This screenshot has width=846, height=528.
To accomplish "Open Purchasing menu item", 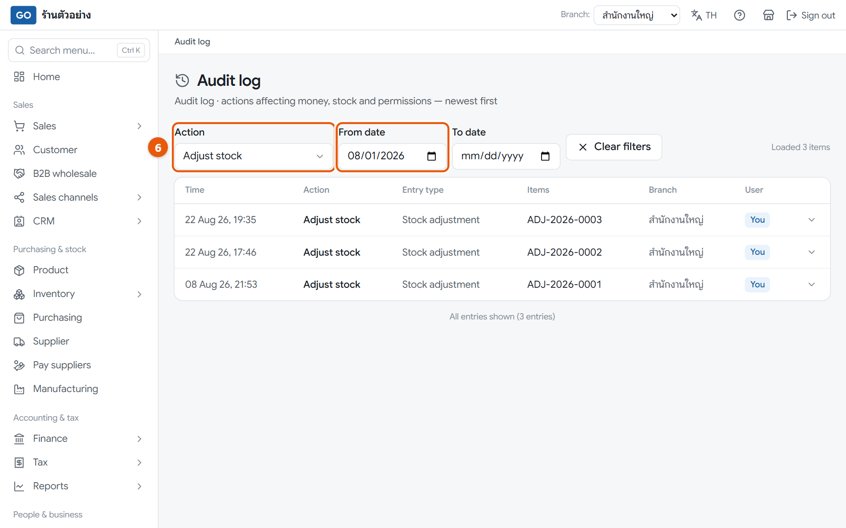I will (x=79, y=318).
